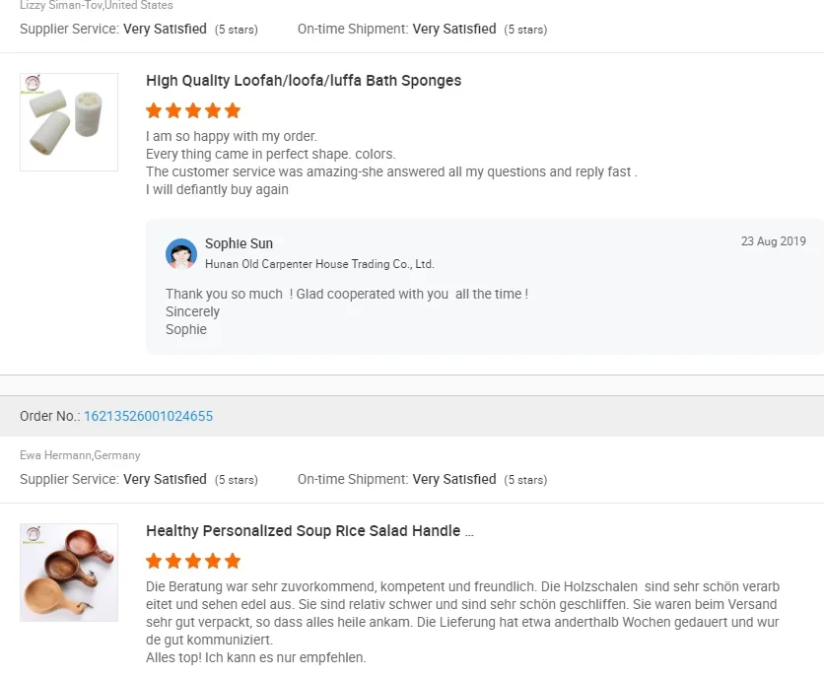824x678 pixels.
Task: Open Healthy Personalized Soup Rice Salad Handle title
Action: click(309, 531)
